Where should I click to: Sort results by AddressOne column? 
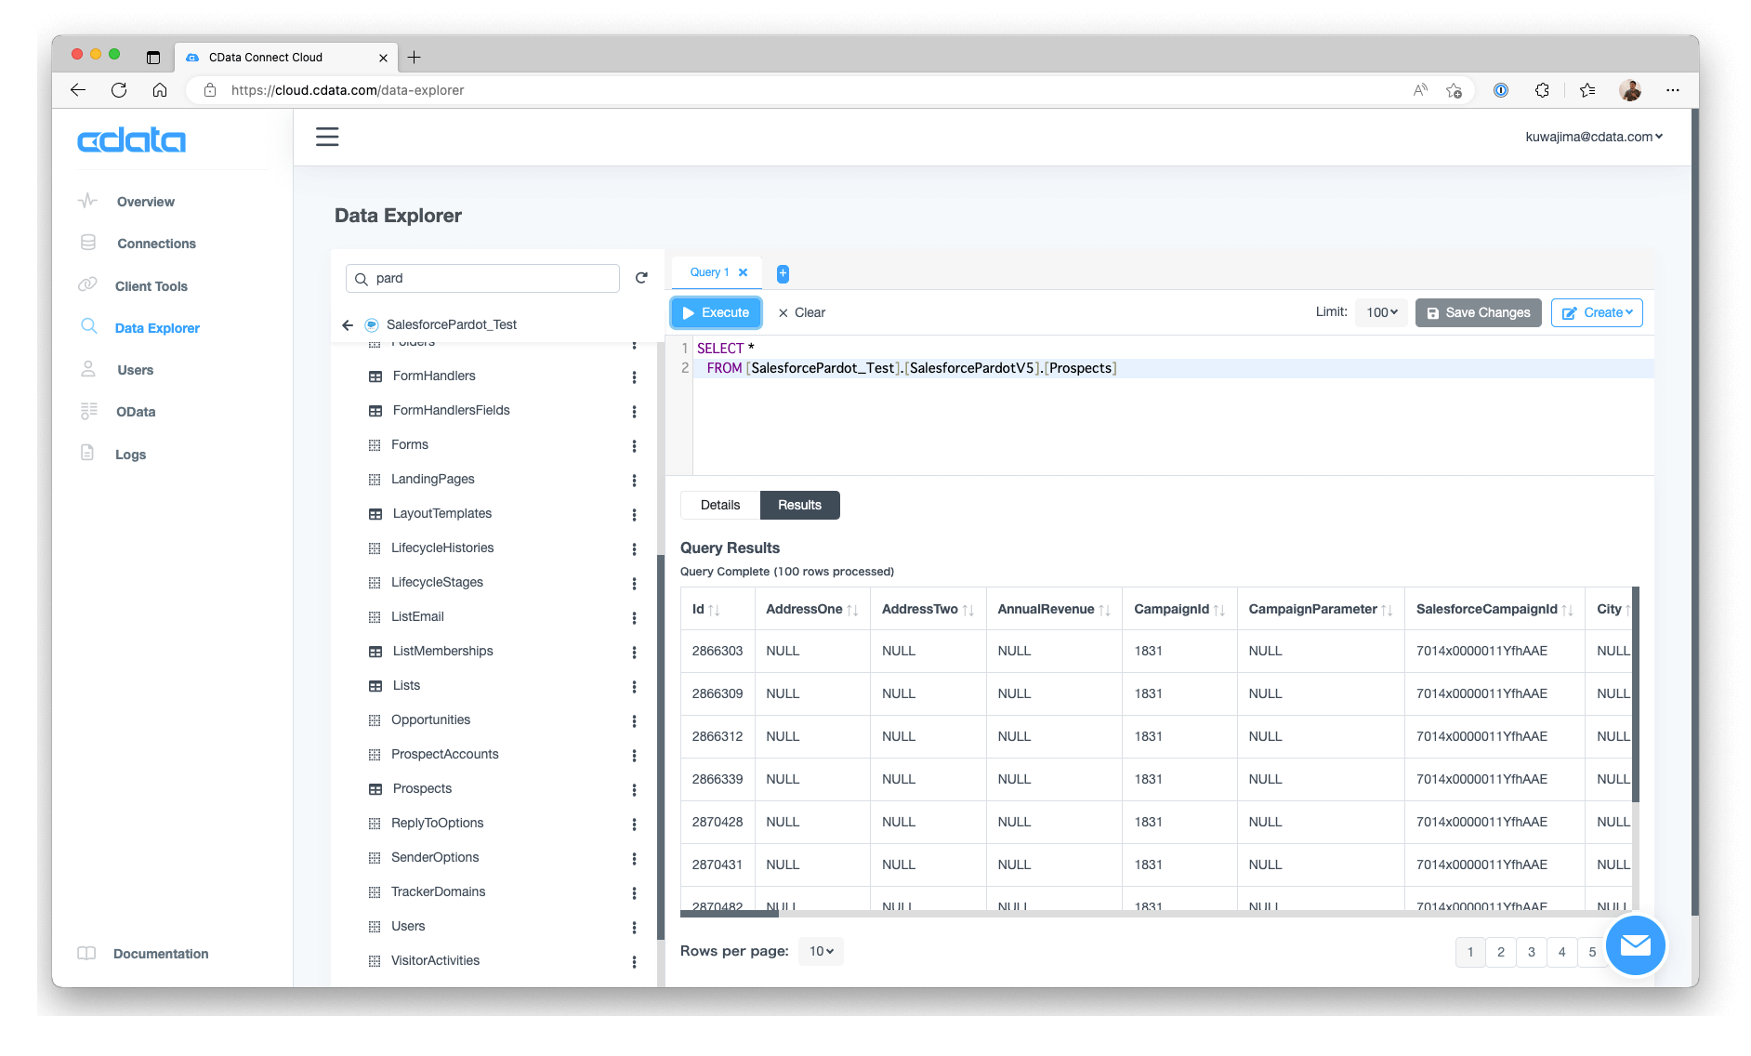(852, 610)
